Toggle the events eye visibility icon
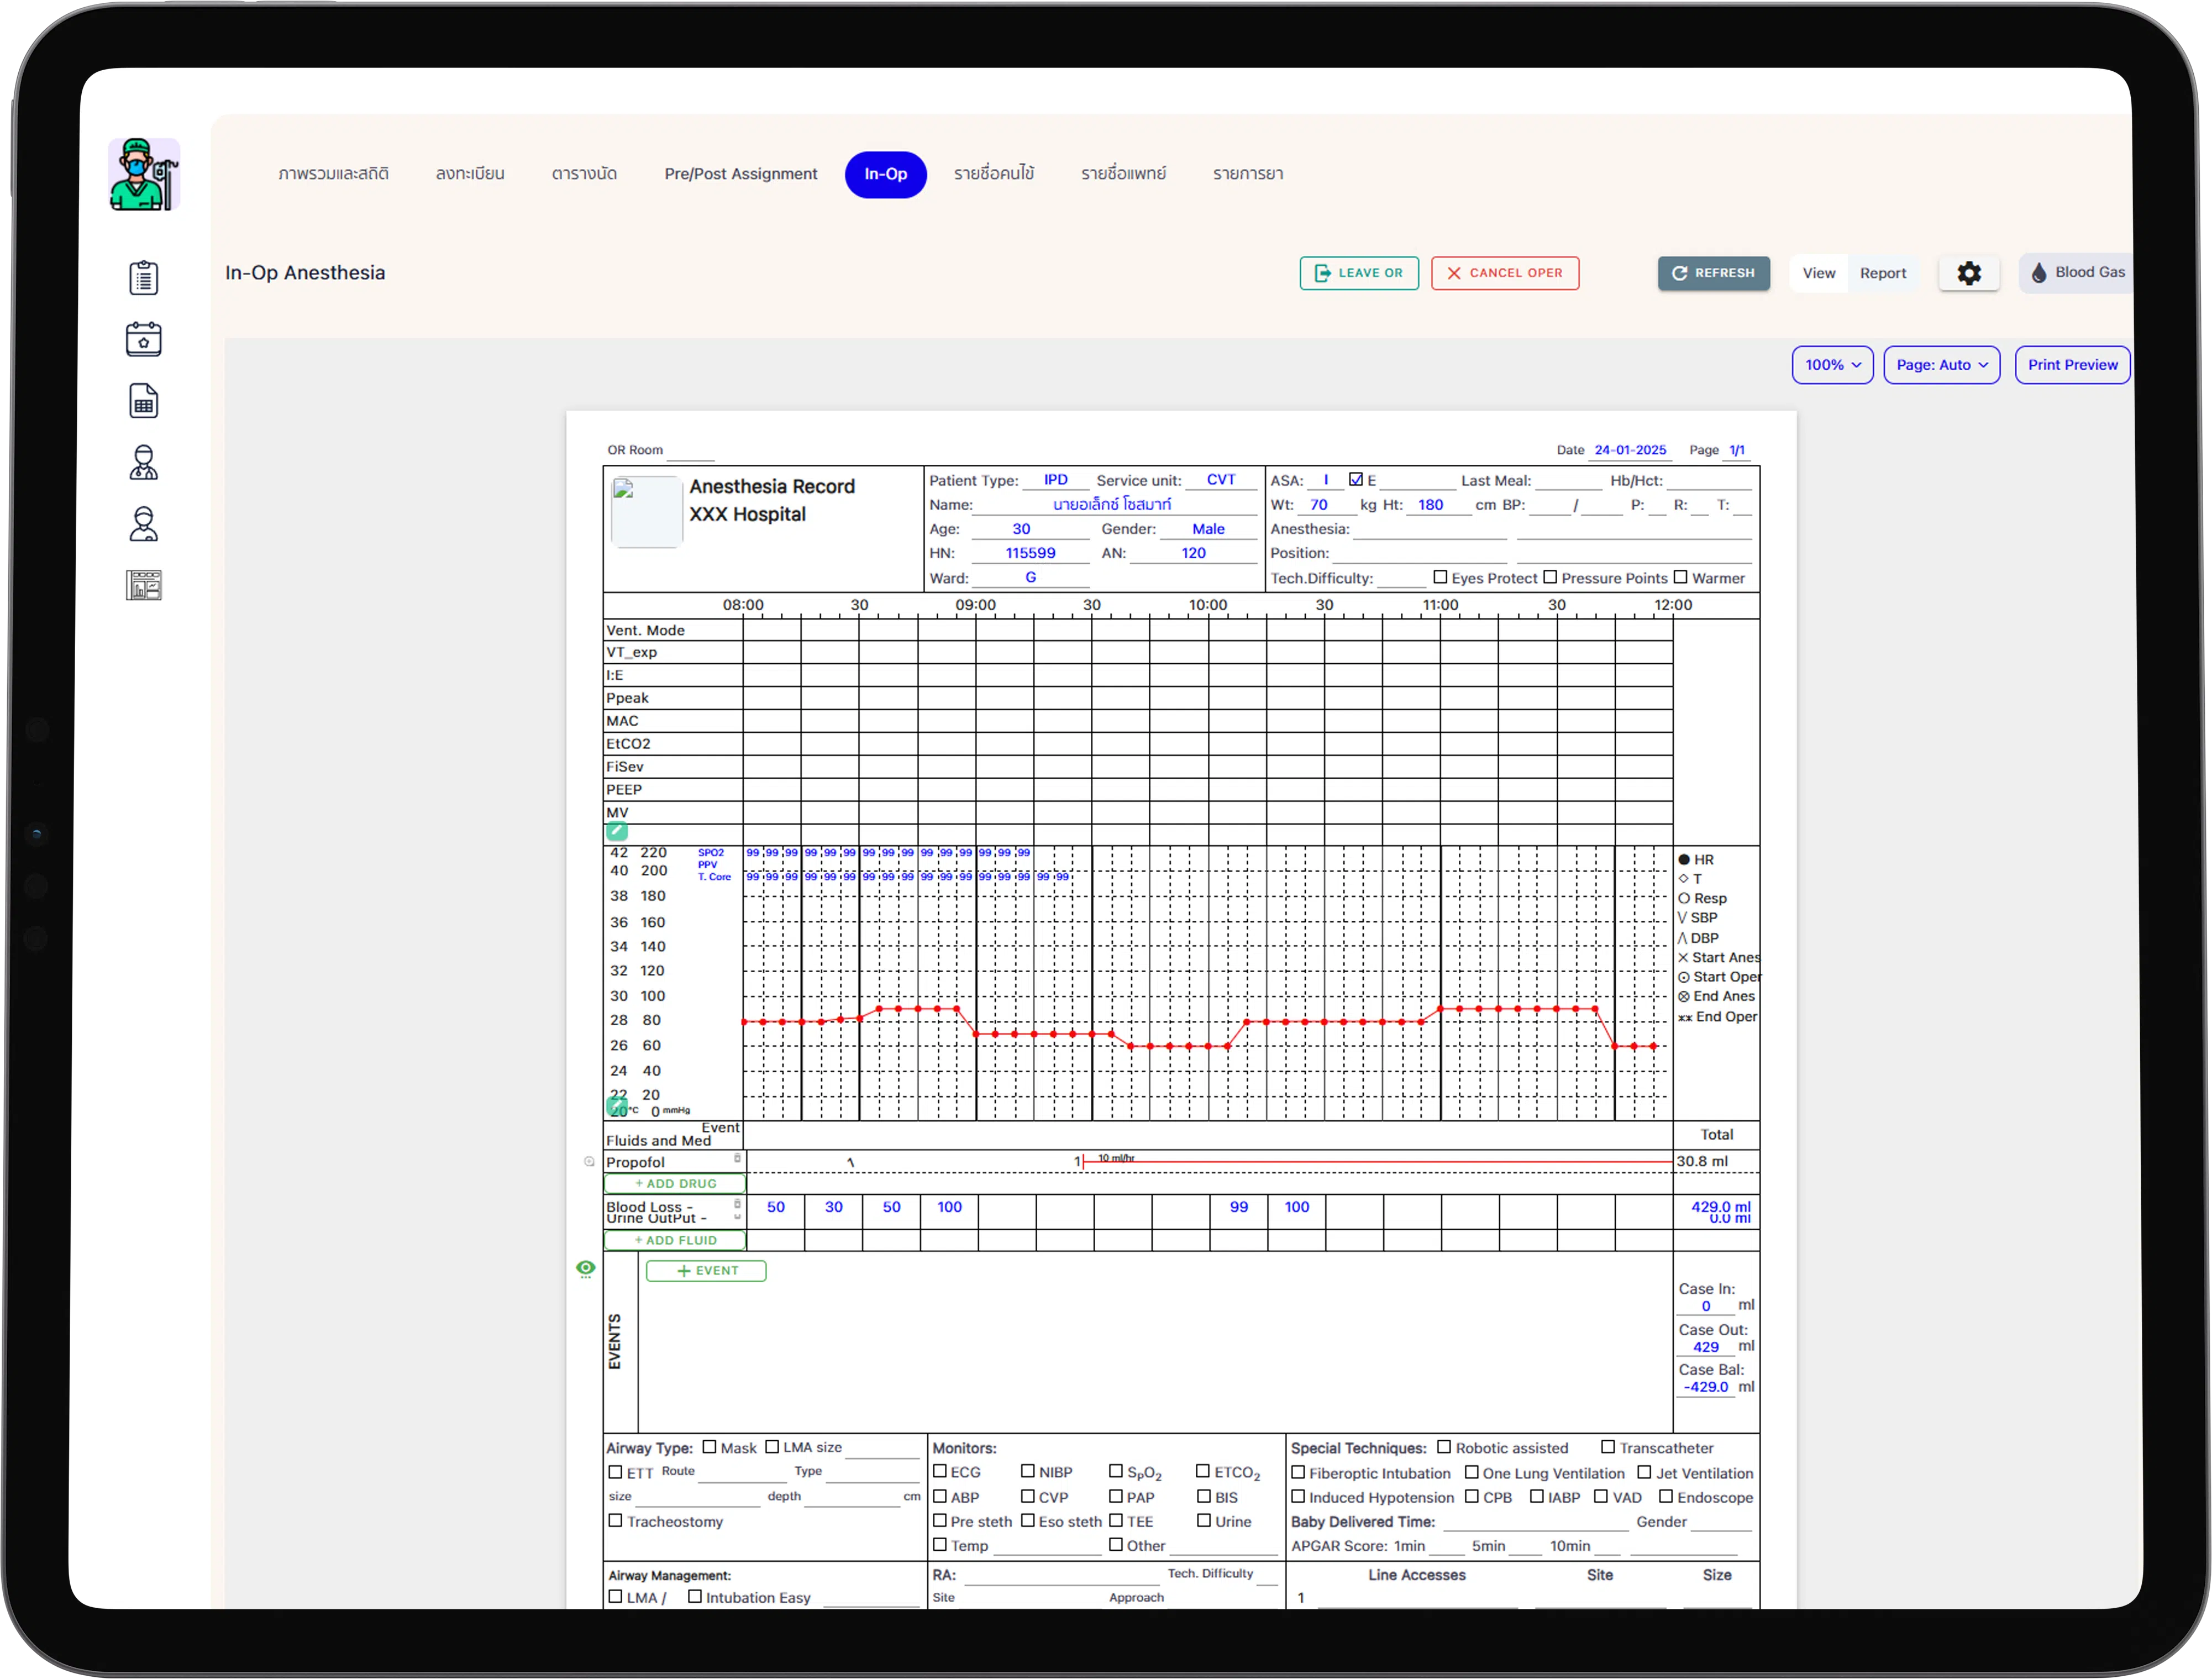2212x1679 pixels. click(x=586, y=1268)
